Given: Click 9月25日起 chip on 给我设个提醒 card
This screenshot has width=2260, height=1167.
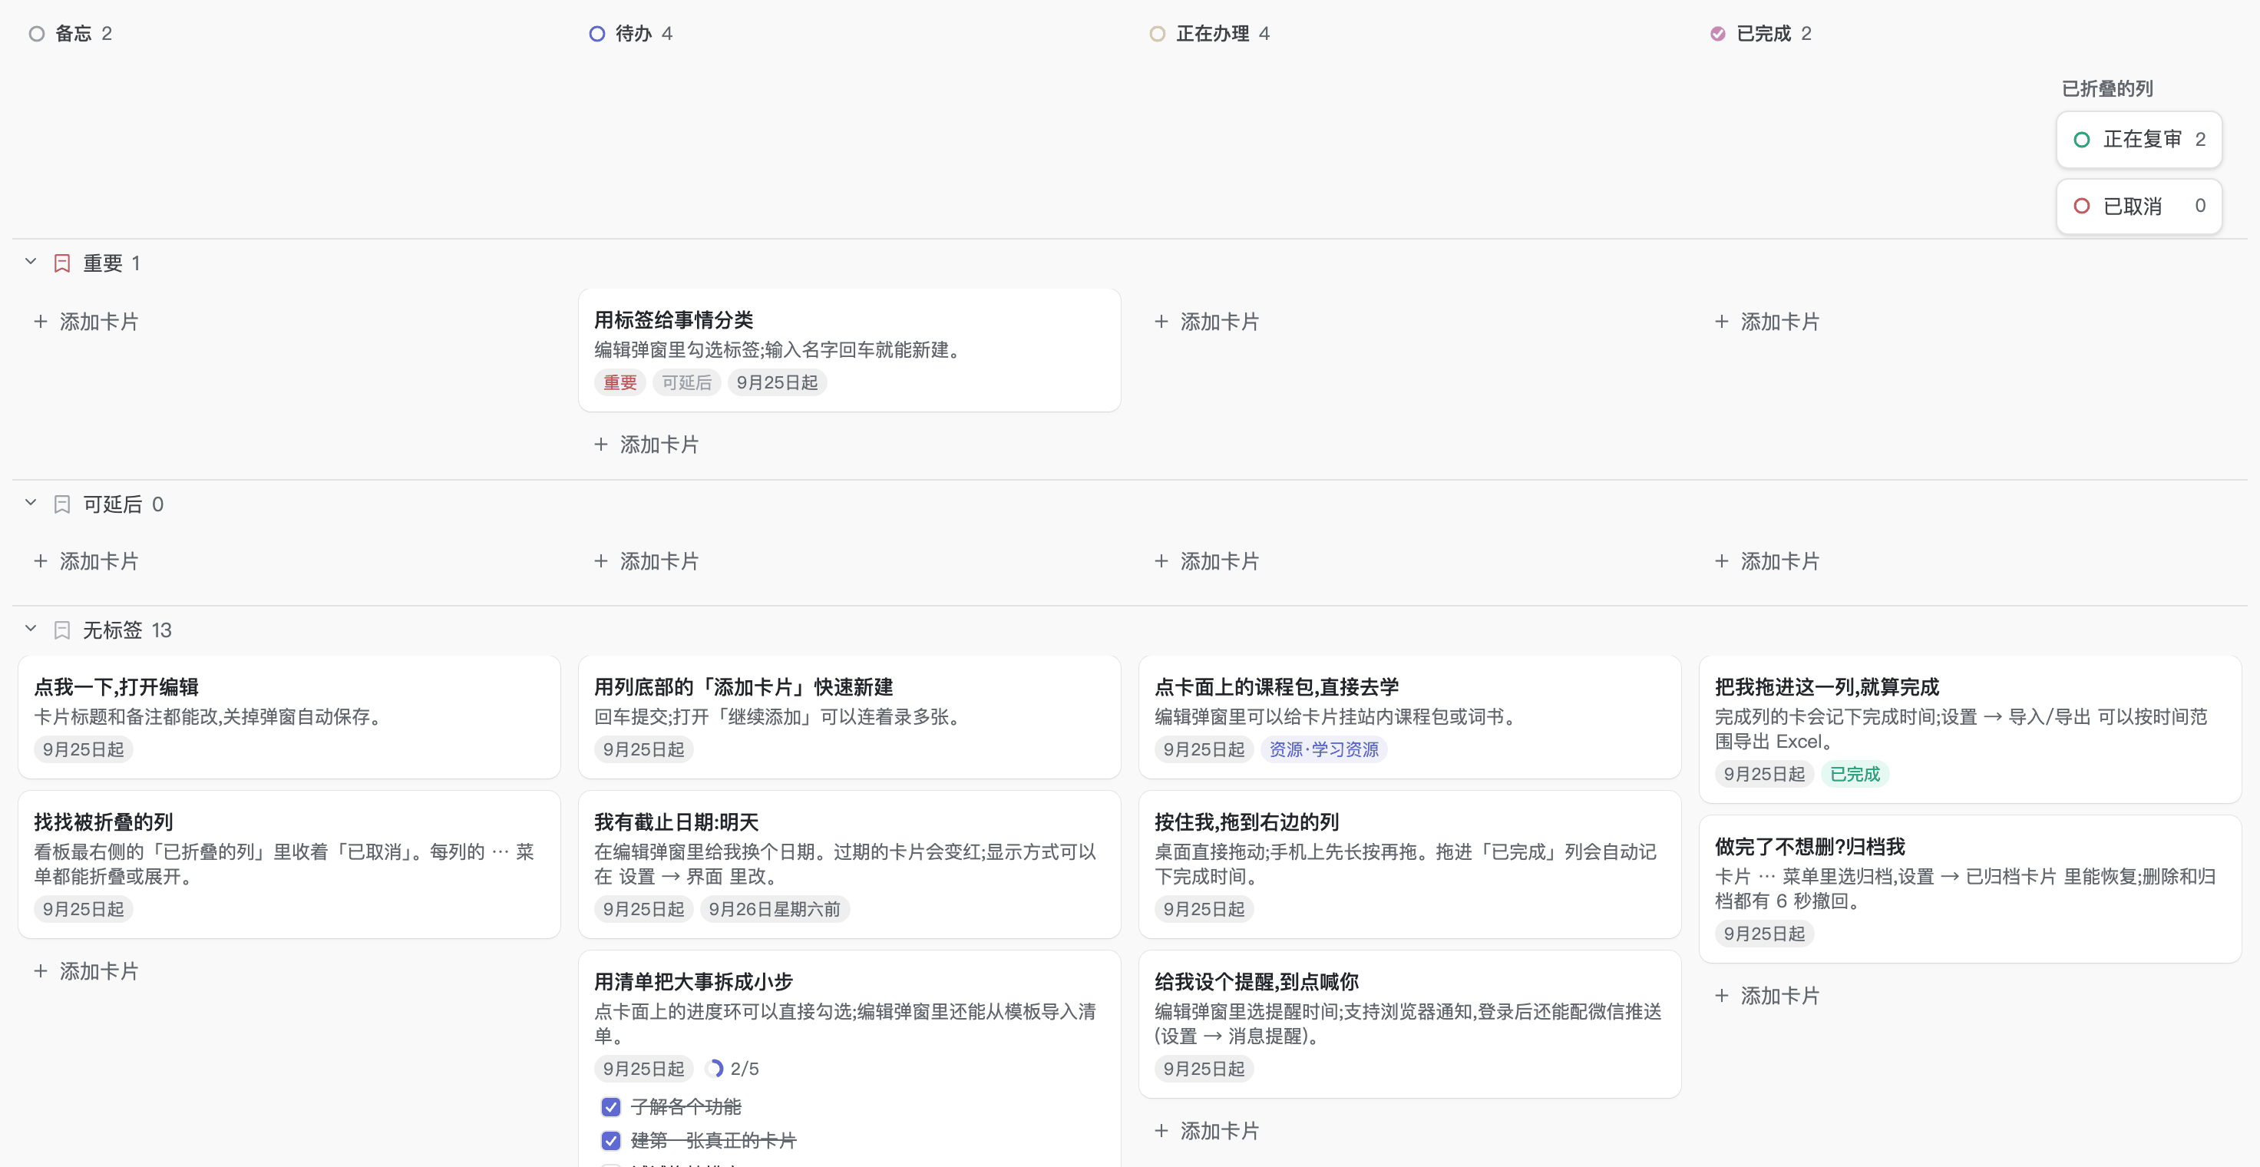Looking at the screenshot, I should tap(1204, 1069).
